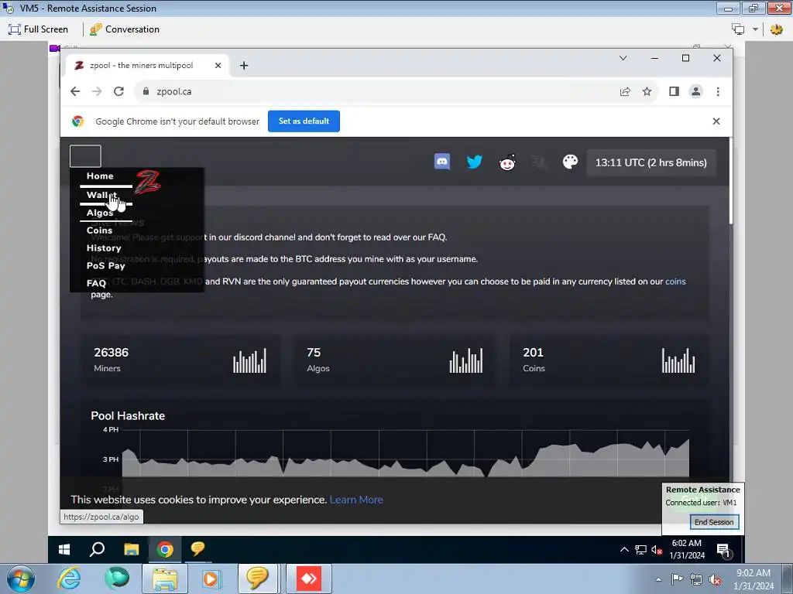Click remote Chrome taskbar icon
The width and height of the screenshot is (793, 594).
point(165,549)
